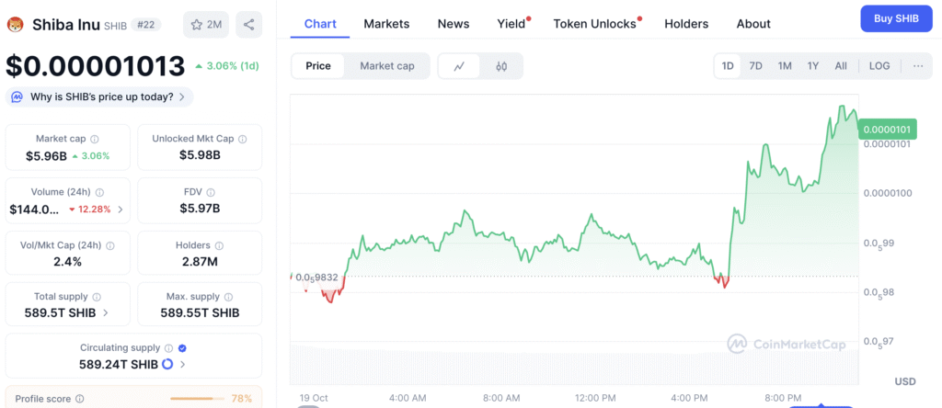
Task: Toggle chart to Market cap
Action: tap(386, 66)
